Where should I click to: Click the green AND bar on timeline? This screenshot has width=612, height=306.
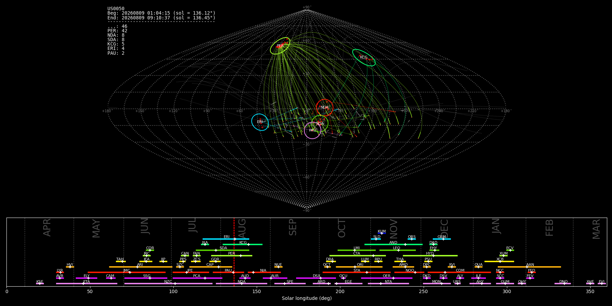[x=393, y=244]
